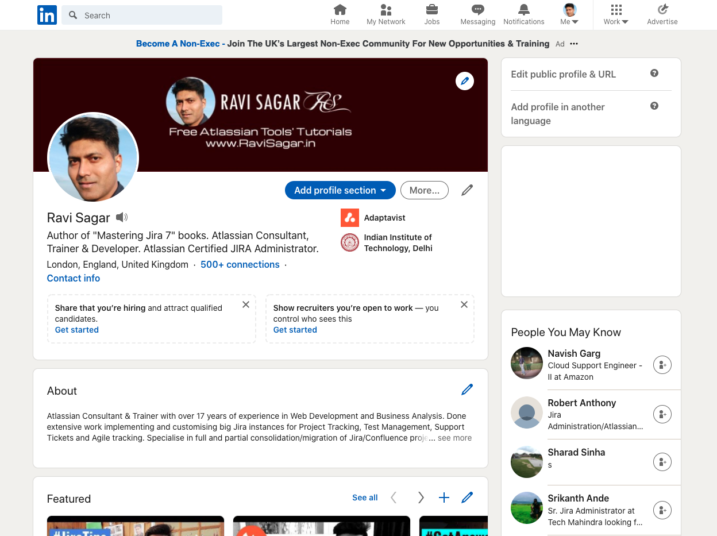Screen dimensions: 717x536
Task: Go to next Featured item
Action: pos(421,498)
